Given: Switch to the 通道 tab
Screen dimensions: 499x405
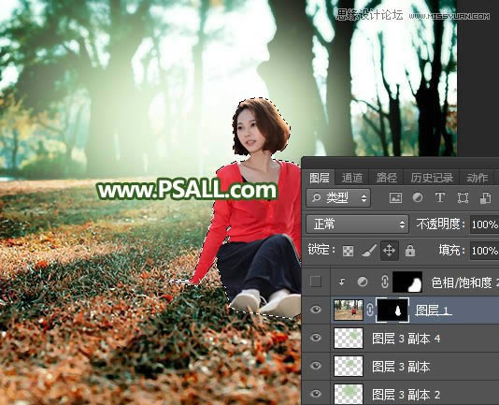Looking at the screenshot, I should click(352, 178).
